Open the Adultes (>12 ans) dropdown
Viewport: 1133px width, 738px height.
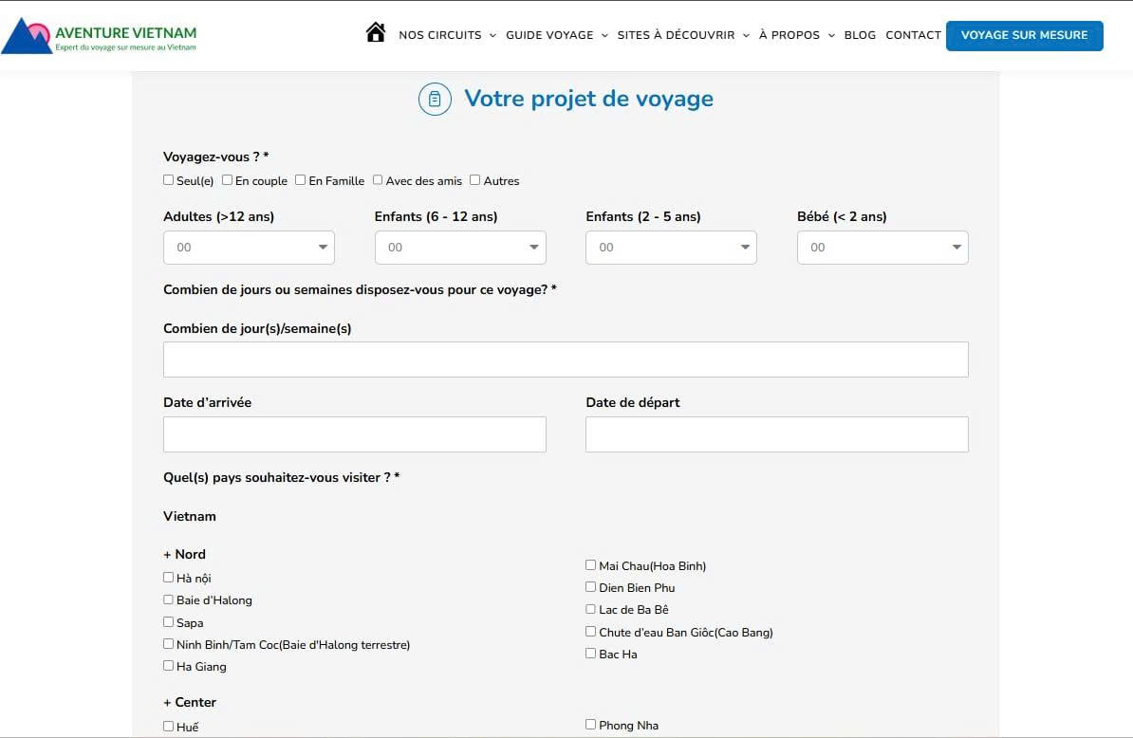pyautogui.click(x=249, y=248)
